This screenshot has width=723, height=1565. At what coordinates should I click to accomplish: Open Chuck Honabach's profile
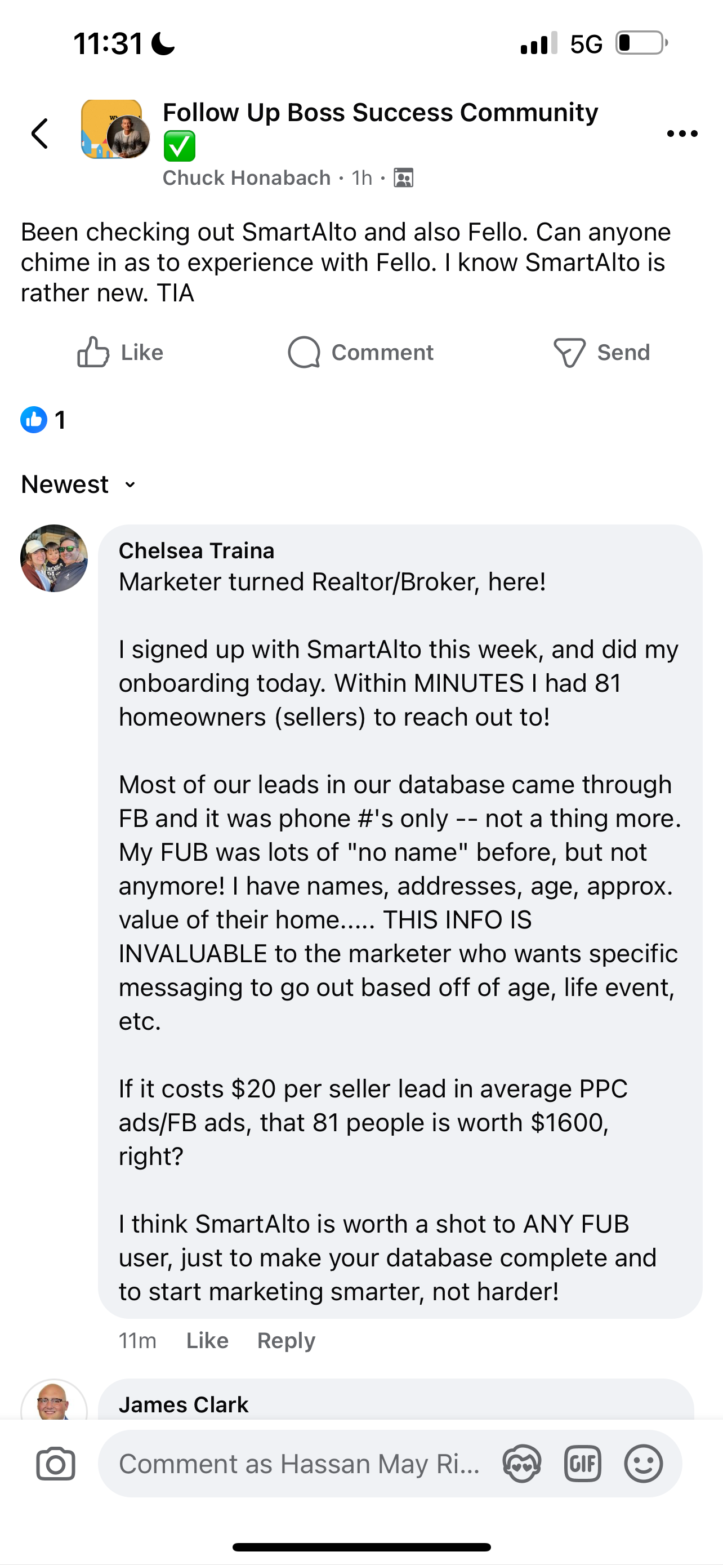pos(247,178)
